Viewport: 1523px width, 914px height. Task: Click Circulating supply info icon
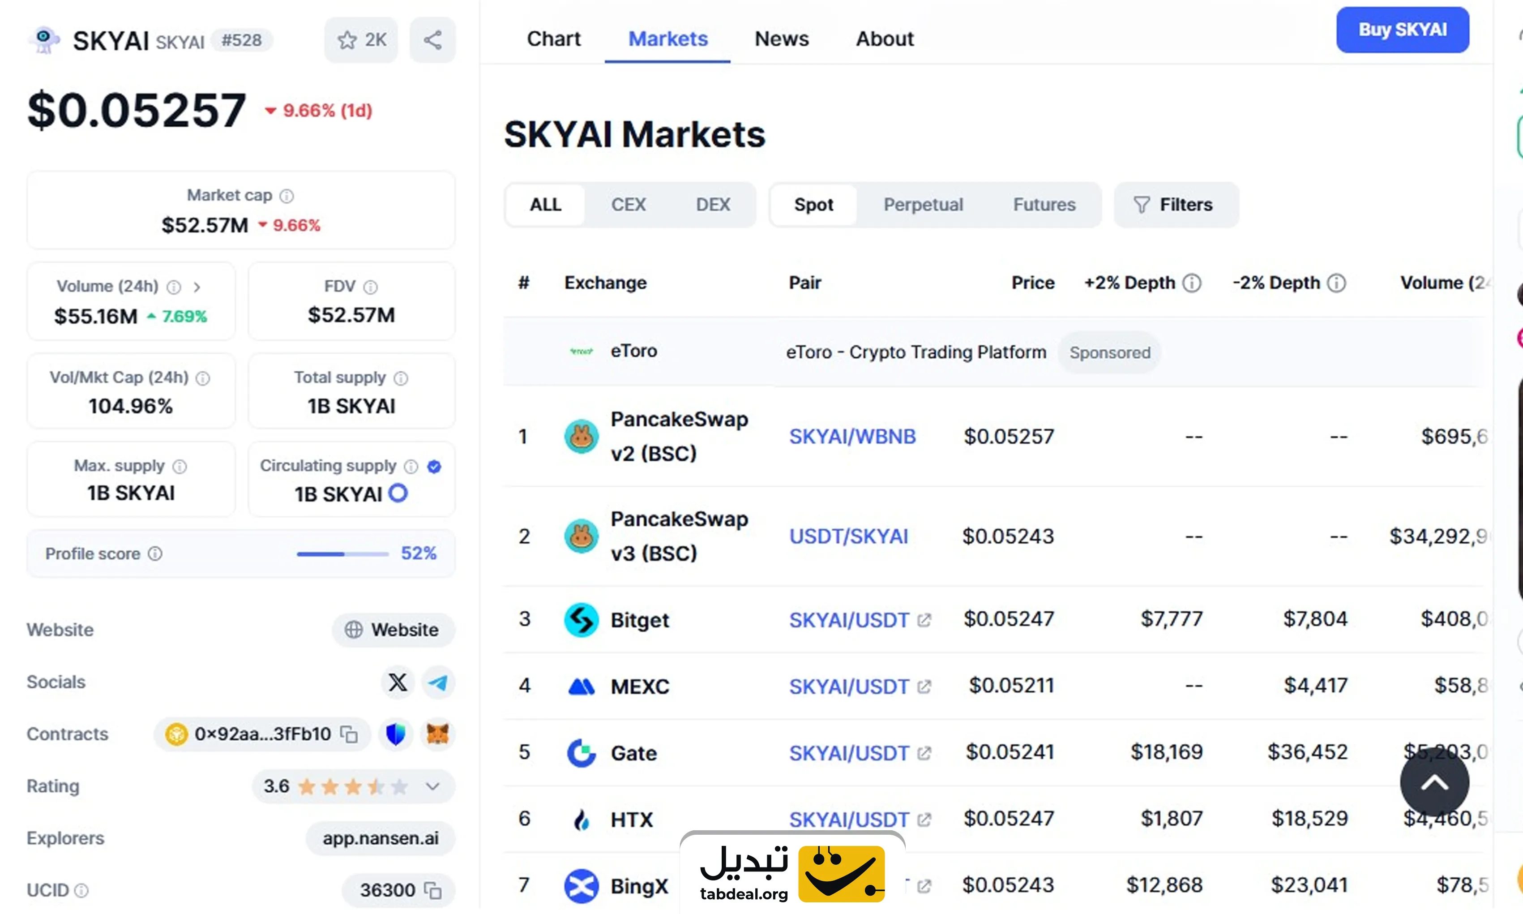[x=411, y=466]
